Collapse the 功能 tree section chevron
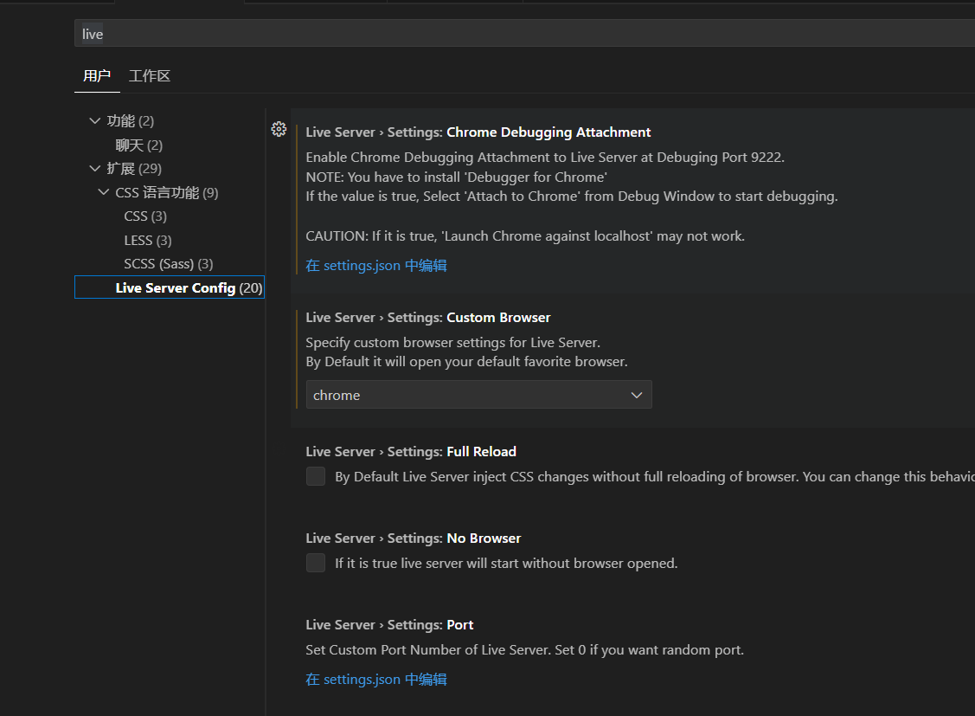The height and width of the screenshot is (716, 975). 95,121
